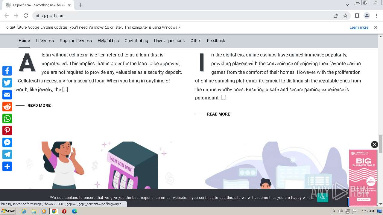
Task: Open the browser share page icon
Action: tap(336, 16)
